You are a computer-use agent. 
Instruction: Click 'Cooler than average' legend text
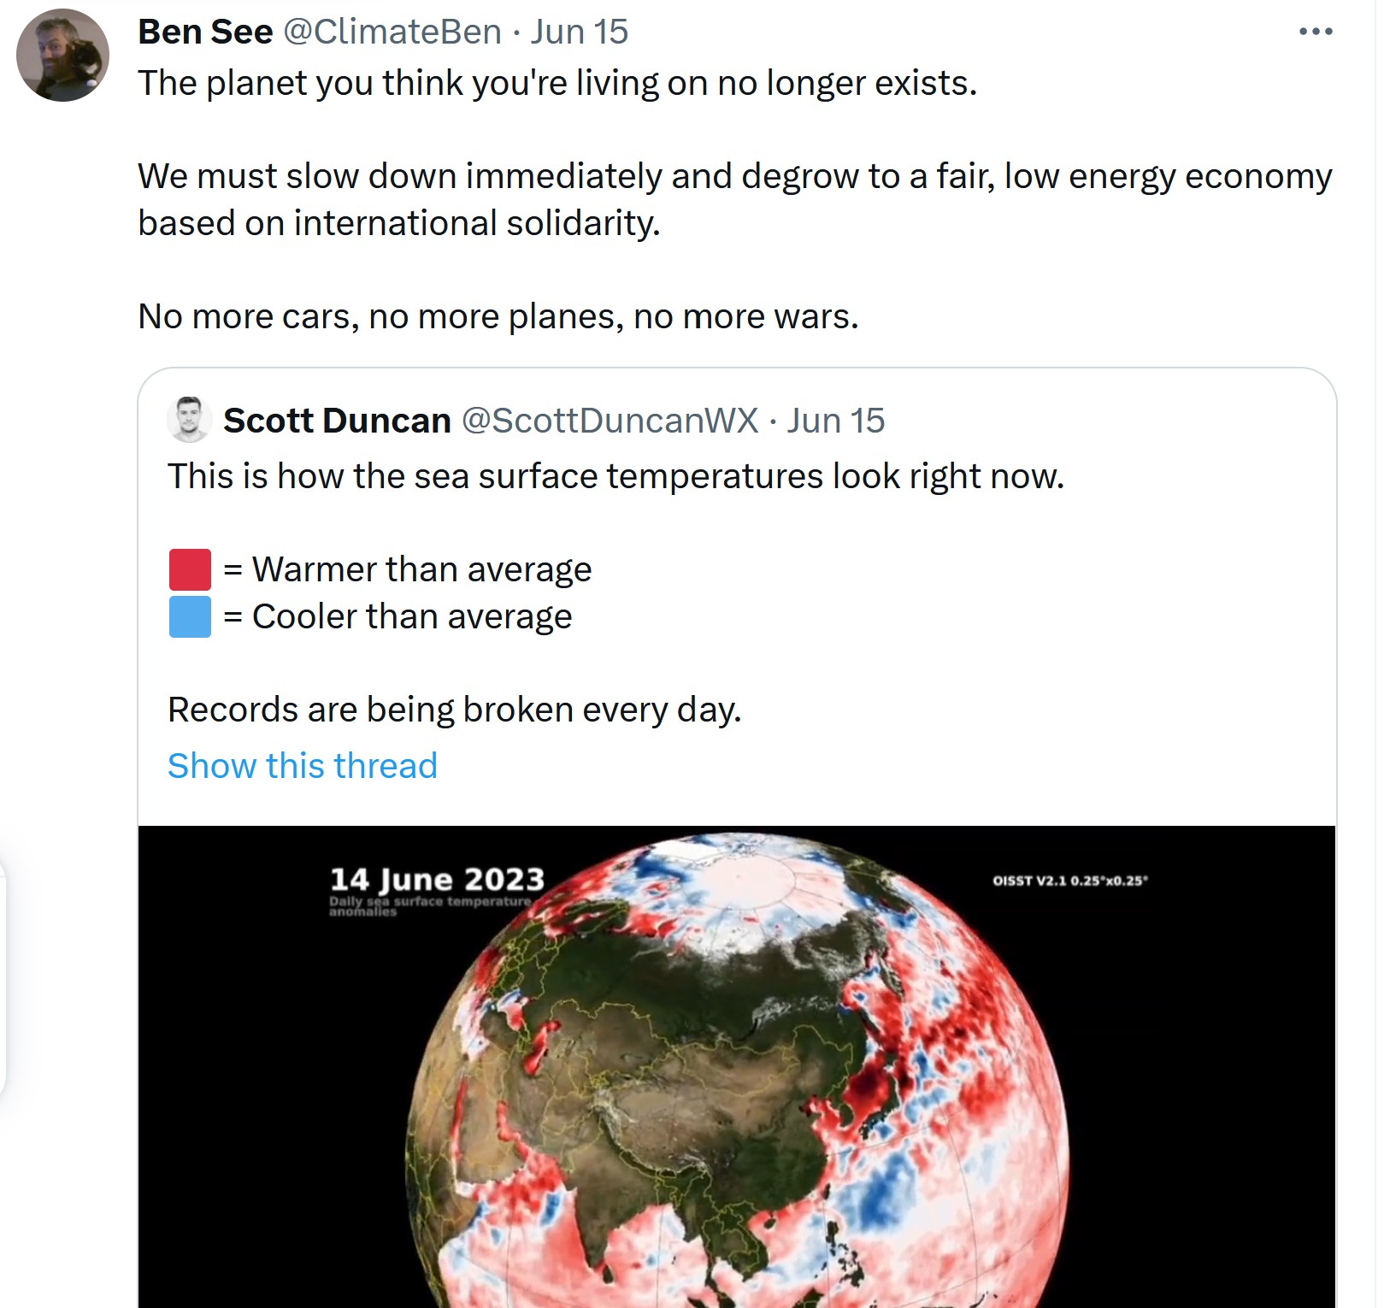coord(411,616)
